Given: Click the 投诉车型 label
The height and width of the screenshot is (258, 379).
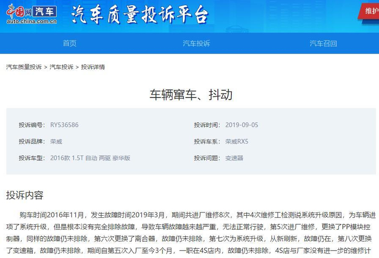Looking at the screenshot, I should click(x=31, y=158).
